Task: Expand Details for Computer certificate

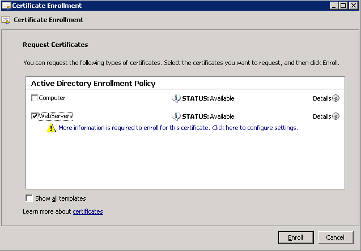Action: click(x=326, y=98)
